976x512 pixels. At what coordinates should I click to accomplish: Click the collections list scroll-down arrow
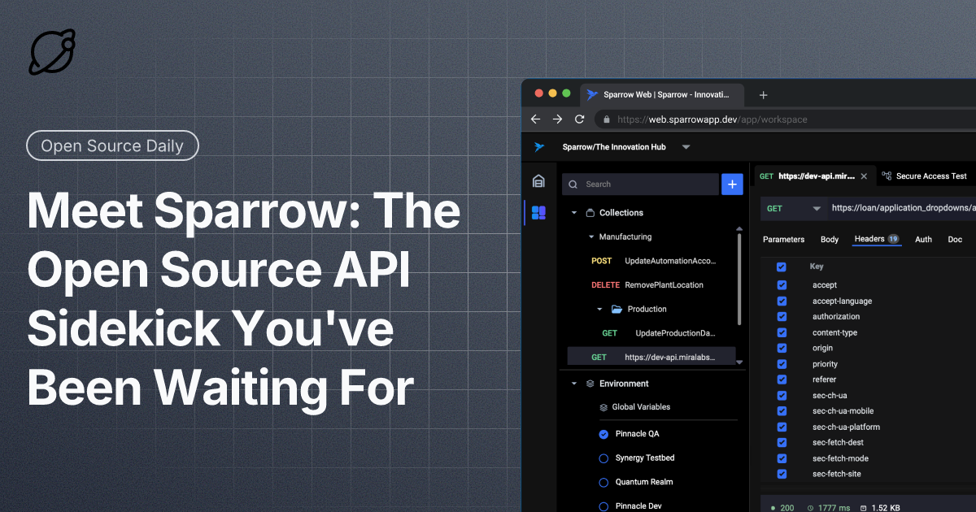[739, 362]
